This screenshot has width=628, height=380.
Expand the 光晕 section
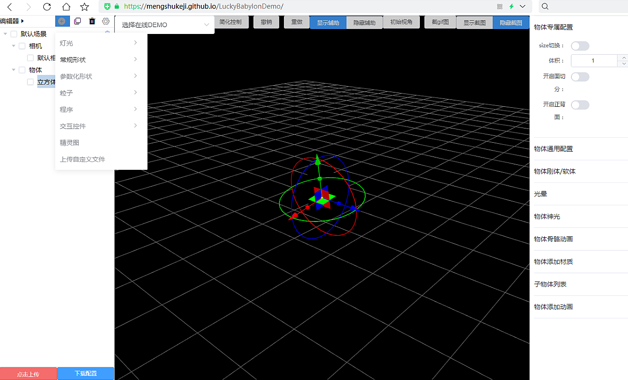[x=581, y=194]
